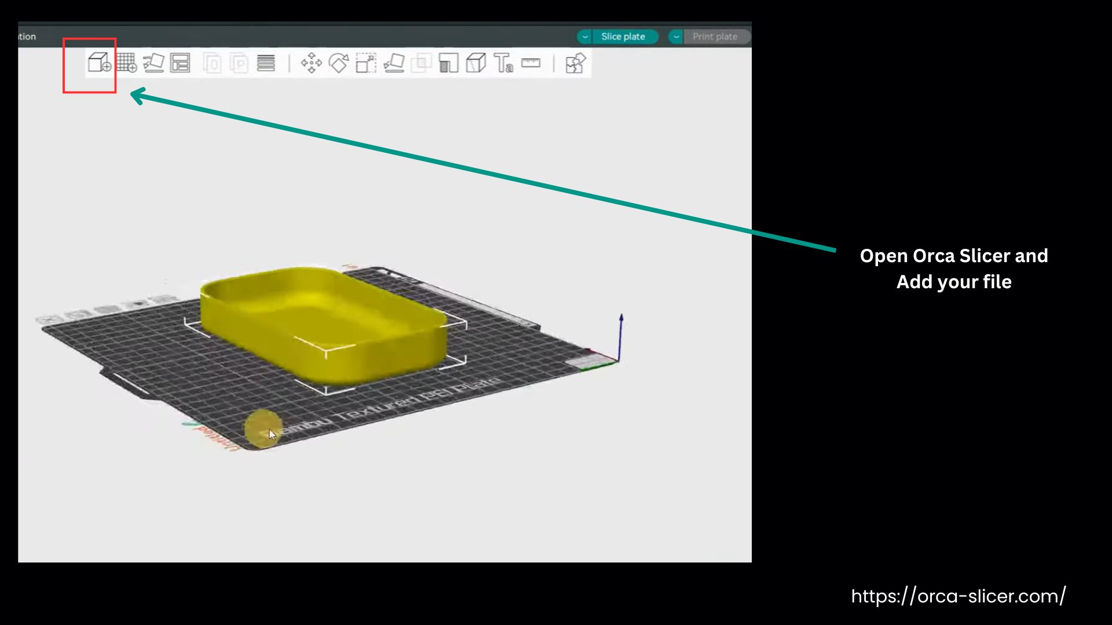This screenshot has width=1112, height=625.
Task: Select the Auto orient tool
Action: pyautogui.click(x=153, y=62)
